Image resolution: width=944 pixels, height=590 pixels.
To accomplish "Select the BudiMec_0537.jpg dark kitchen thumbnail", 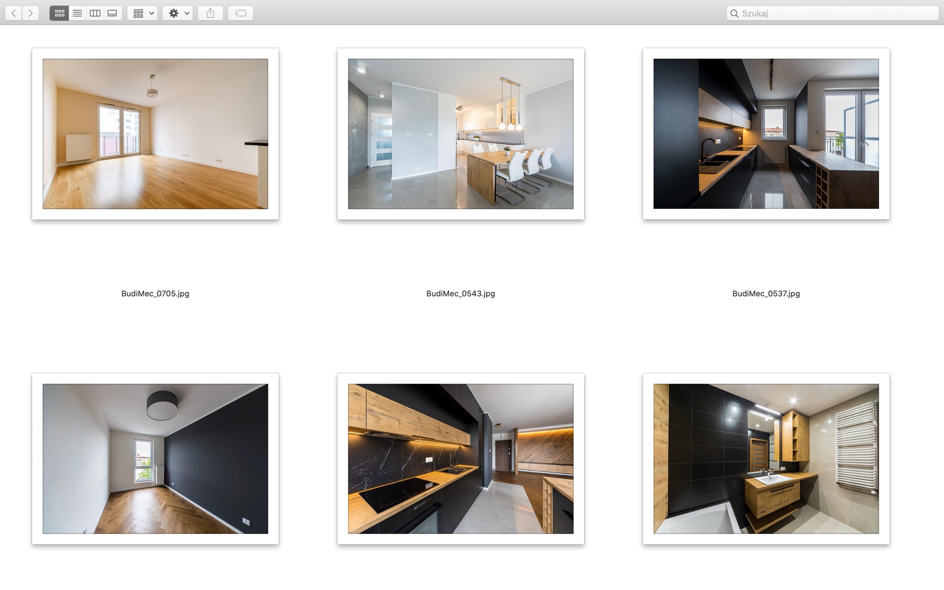I will [766, 134].
